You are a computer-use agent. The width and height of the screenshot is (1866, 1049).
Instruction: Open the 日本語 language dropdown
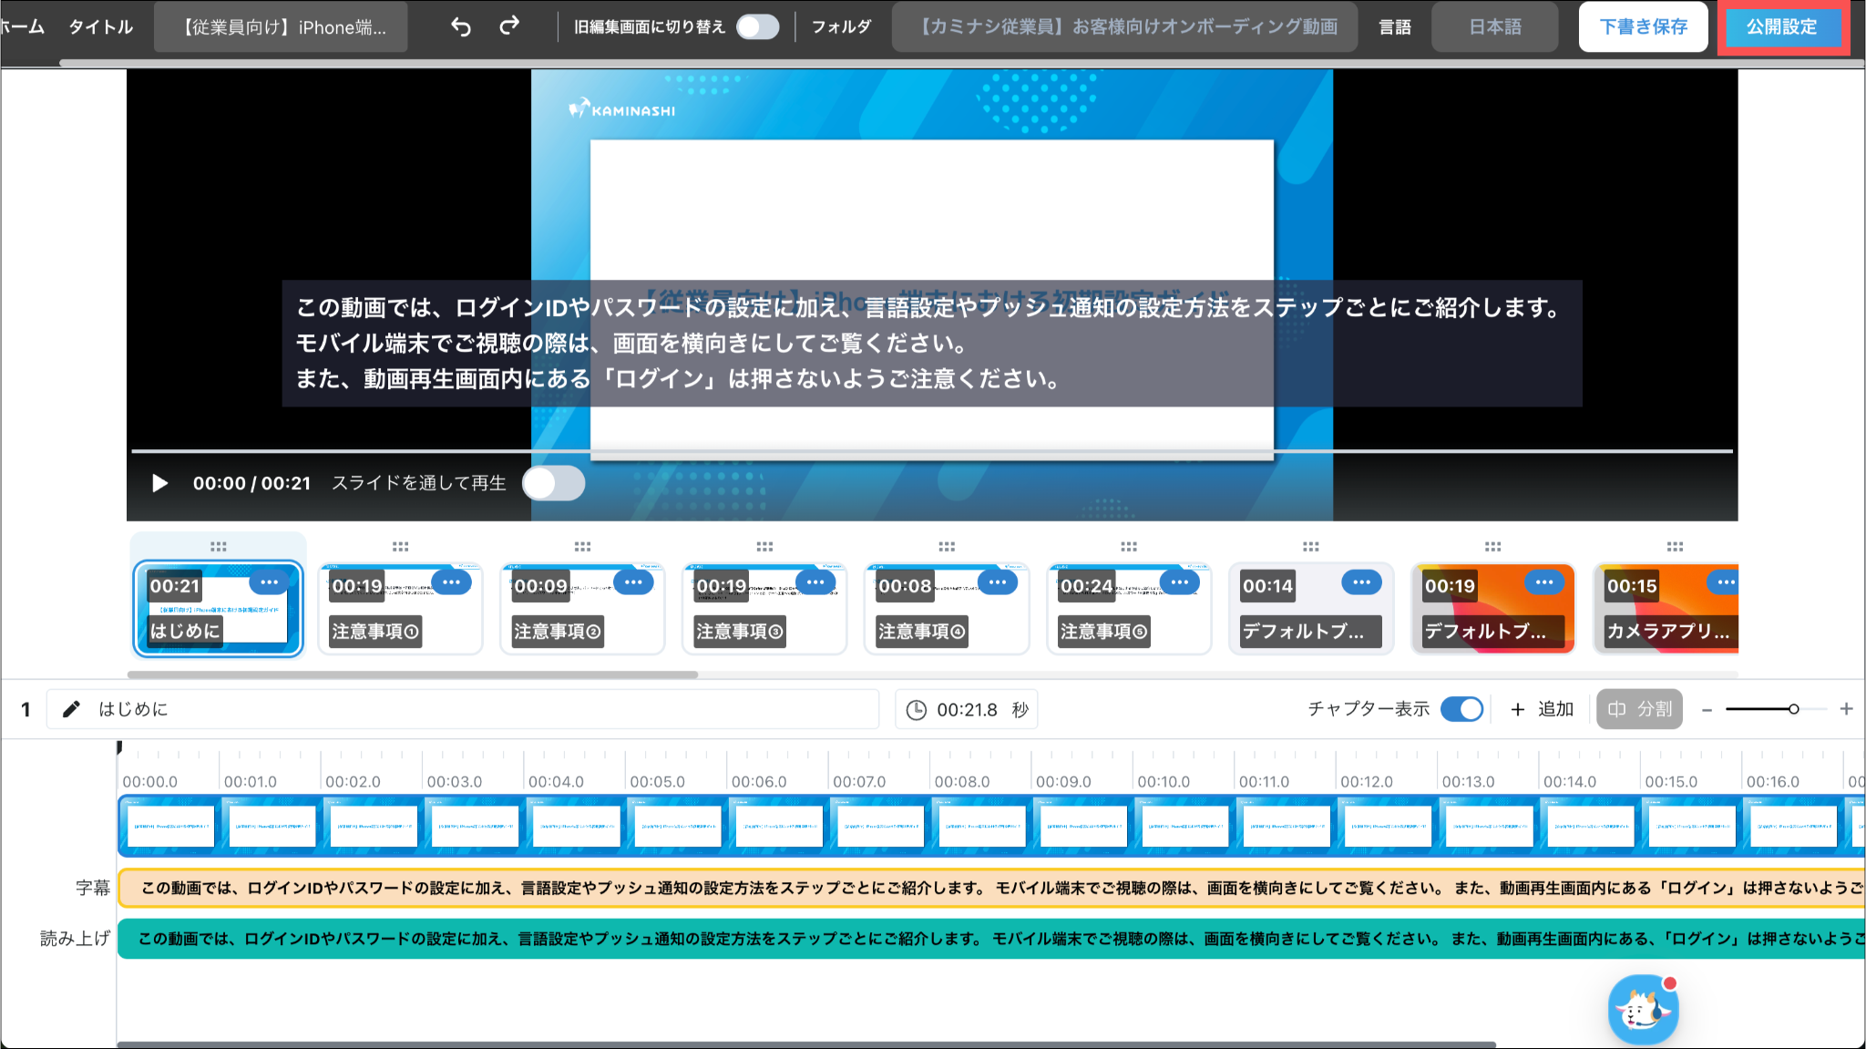(1494, 26)
